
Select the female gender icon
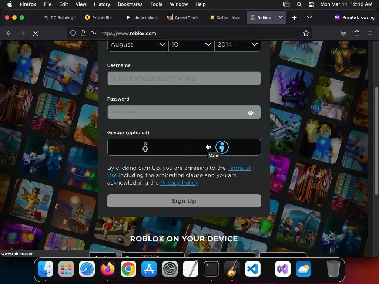pyautogui.click(x=145, y=147)
